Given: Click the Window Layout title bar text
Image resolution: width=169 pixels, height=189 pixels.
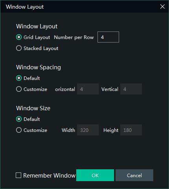Looking at the screenshot, I should (25, 7).
